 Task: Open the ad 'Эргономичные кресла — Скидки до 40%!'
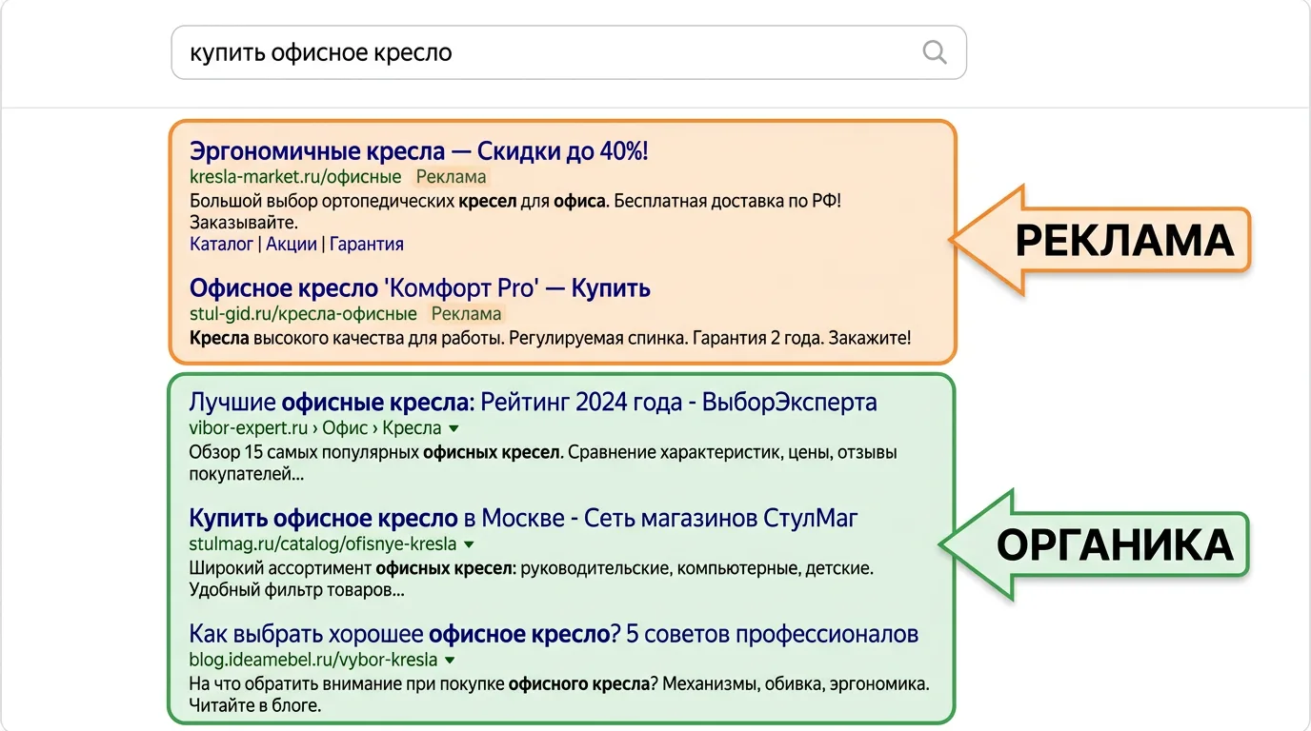pos(419,151)
